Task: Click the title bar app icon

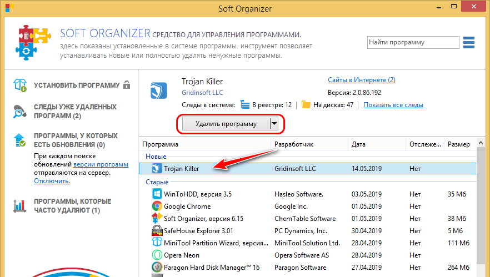Action: pos(9,8)
